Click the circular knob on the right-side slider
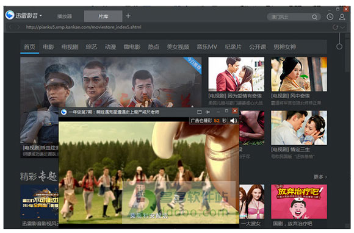The image size is (354, 233). [339, 46]
